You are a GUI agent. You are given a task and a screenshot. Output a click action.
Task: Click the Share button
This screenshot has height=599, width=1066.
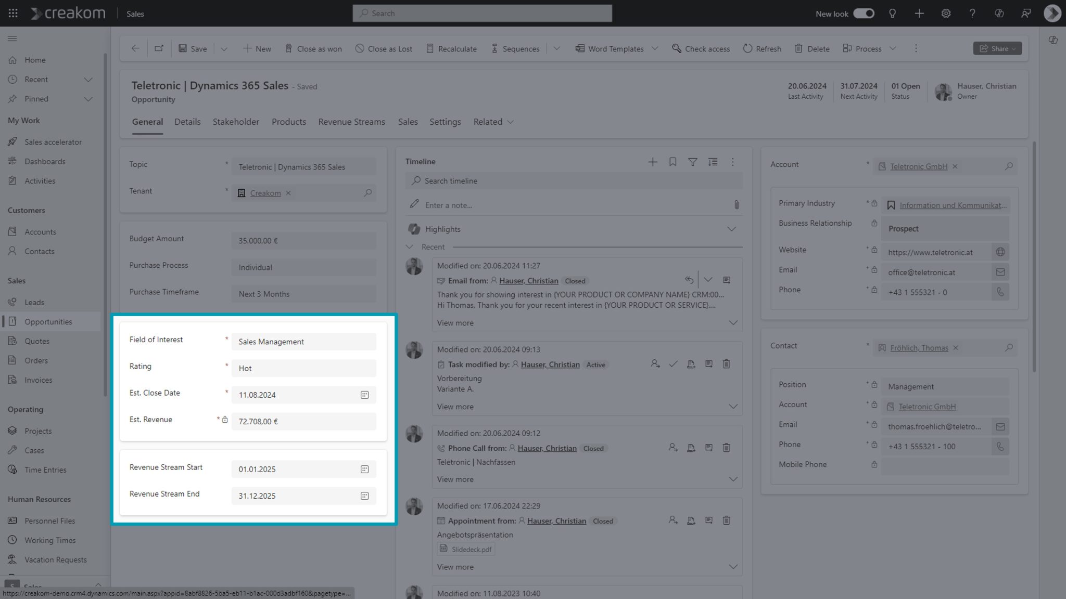[997, 48]
